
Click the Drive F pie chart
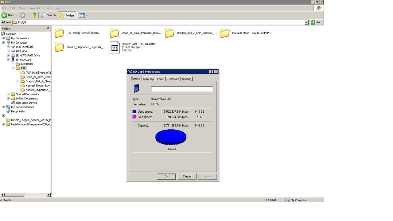click(171, 137)
